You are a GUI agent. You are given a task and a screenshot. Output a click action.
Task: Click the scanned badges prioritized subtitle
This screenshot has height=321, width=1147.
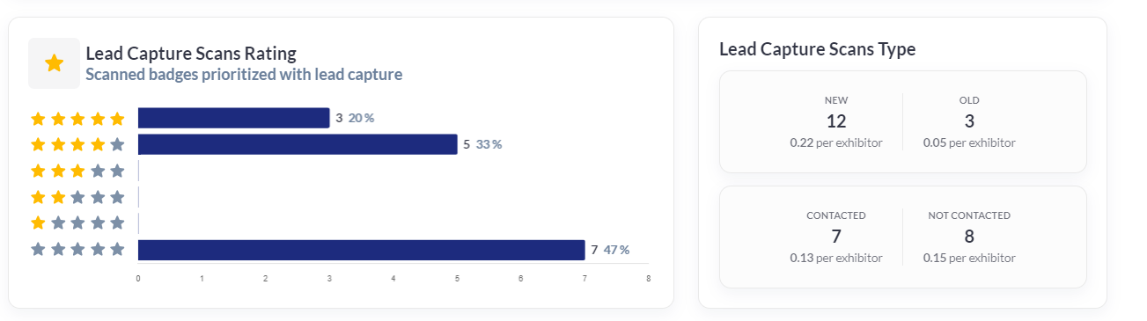tap(244, 75)
